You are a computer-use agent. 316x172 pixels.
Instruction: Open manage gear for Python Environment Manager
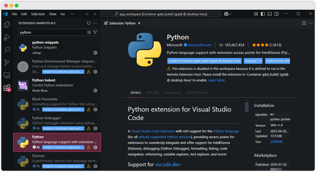coord(95,72)
